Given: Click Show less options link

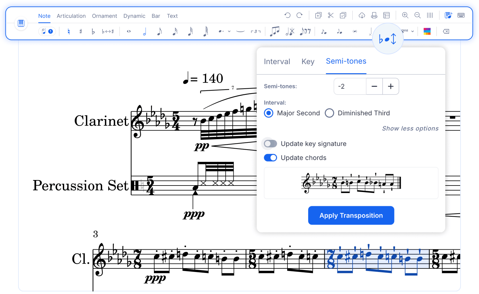Looking at the screenshot, I should point(410,128).
